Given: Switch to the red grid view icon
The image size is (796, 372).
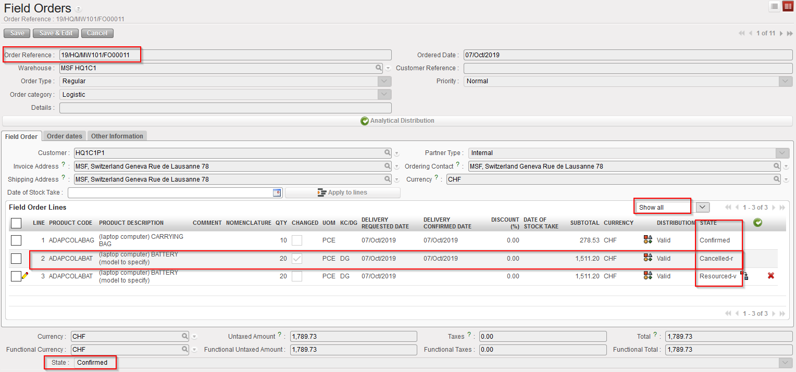Looking at the screenshot, I should pyautogui.click(x=788, y=6).
